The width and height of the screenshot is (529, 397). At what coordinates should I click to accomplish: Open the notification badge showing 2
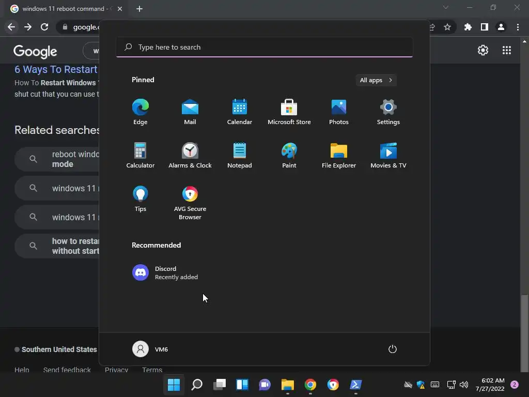(515, 385)
